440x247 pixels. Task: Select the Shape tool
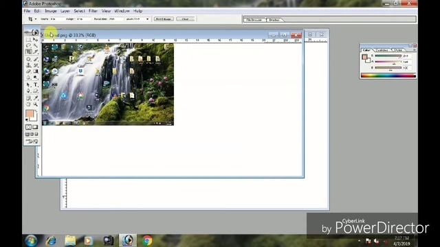(x=35, y=91)
